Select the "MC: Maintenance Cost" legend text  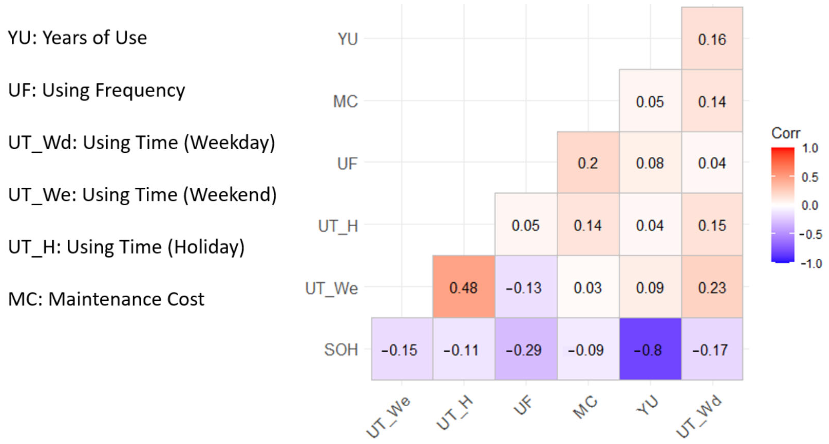tap(106, 299)
